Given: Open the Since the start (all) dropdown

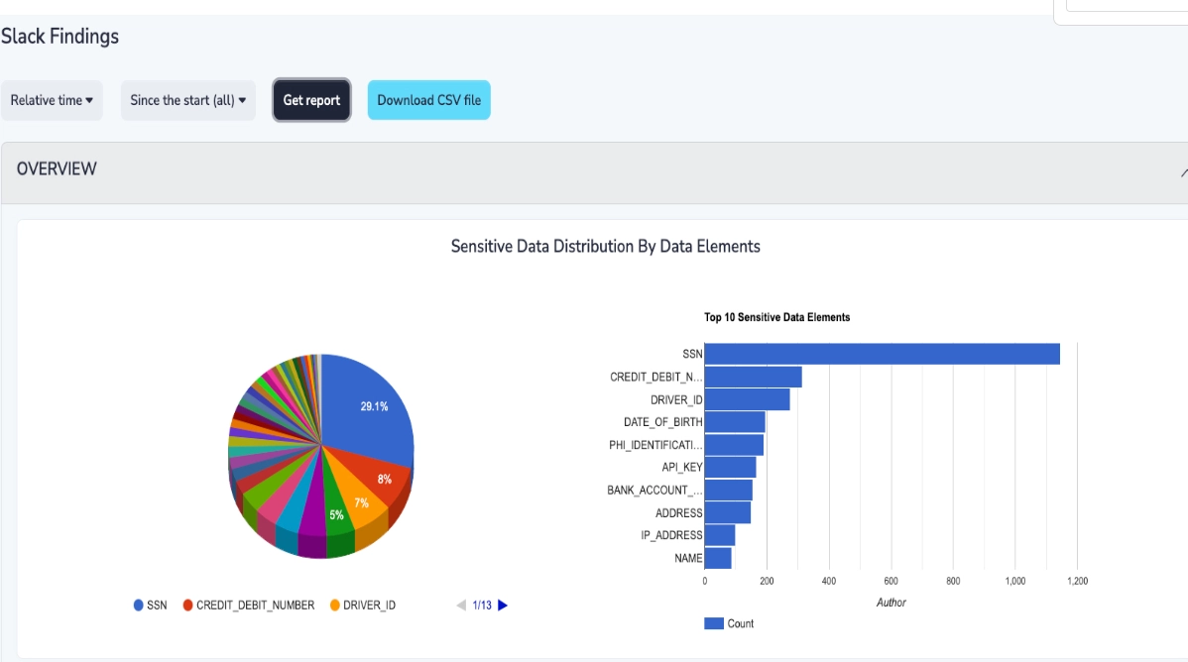Looking at the screenshot, I should [187, 100].
